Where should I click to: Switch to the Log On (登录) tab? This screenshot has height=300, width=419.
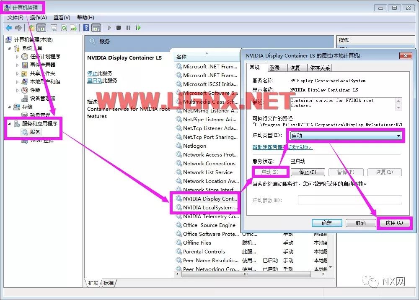click(x=277, y=68)
